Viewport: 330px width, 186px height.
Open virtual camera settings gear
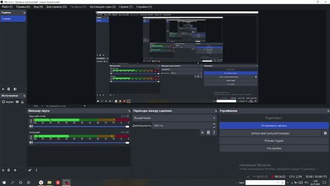point(325,133)
